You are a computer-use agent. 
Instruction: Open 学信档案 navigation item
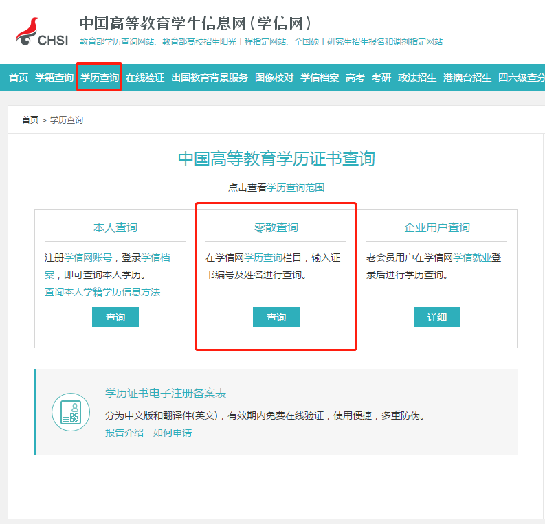(x=320, y=78)
